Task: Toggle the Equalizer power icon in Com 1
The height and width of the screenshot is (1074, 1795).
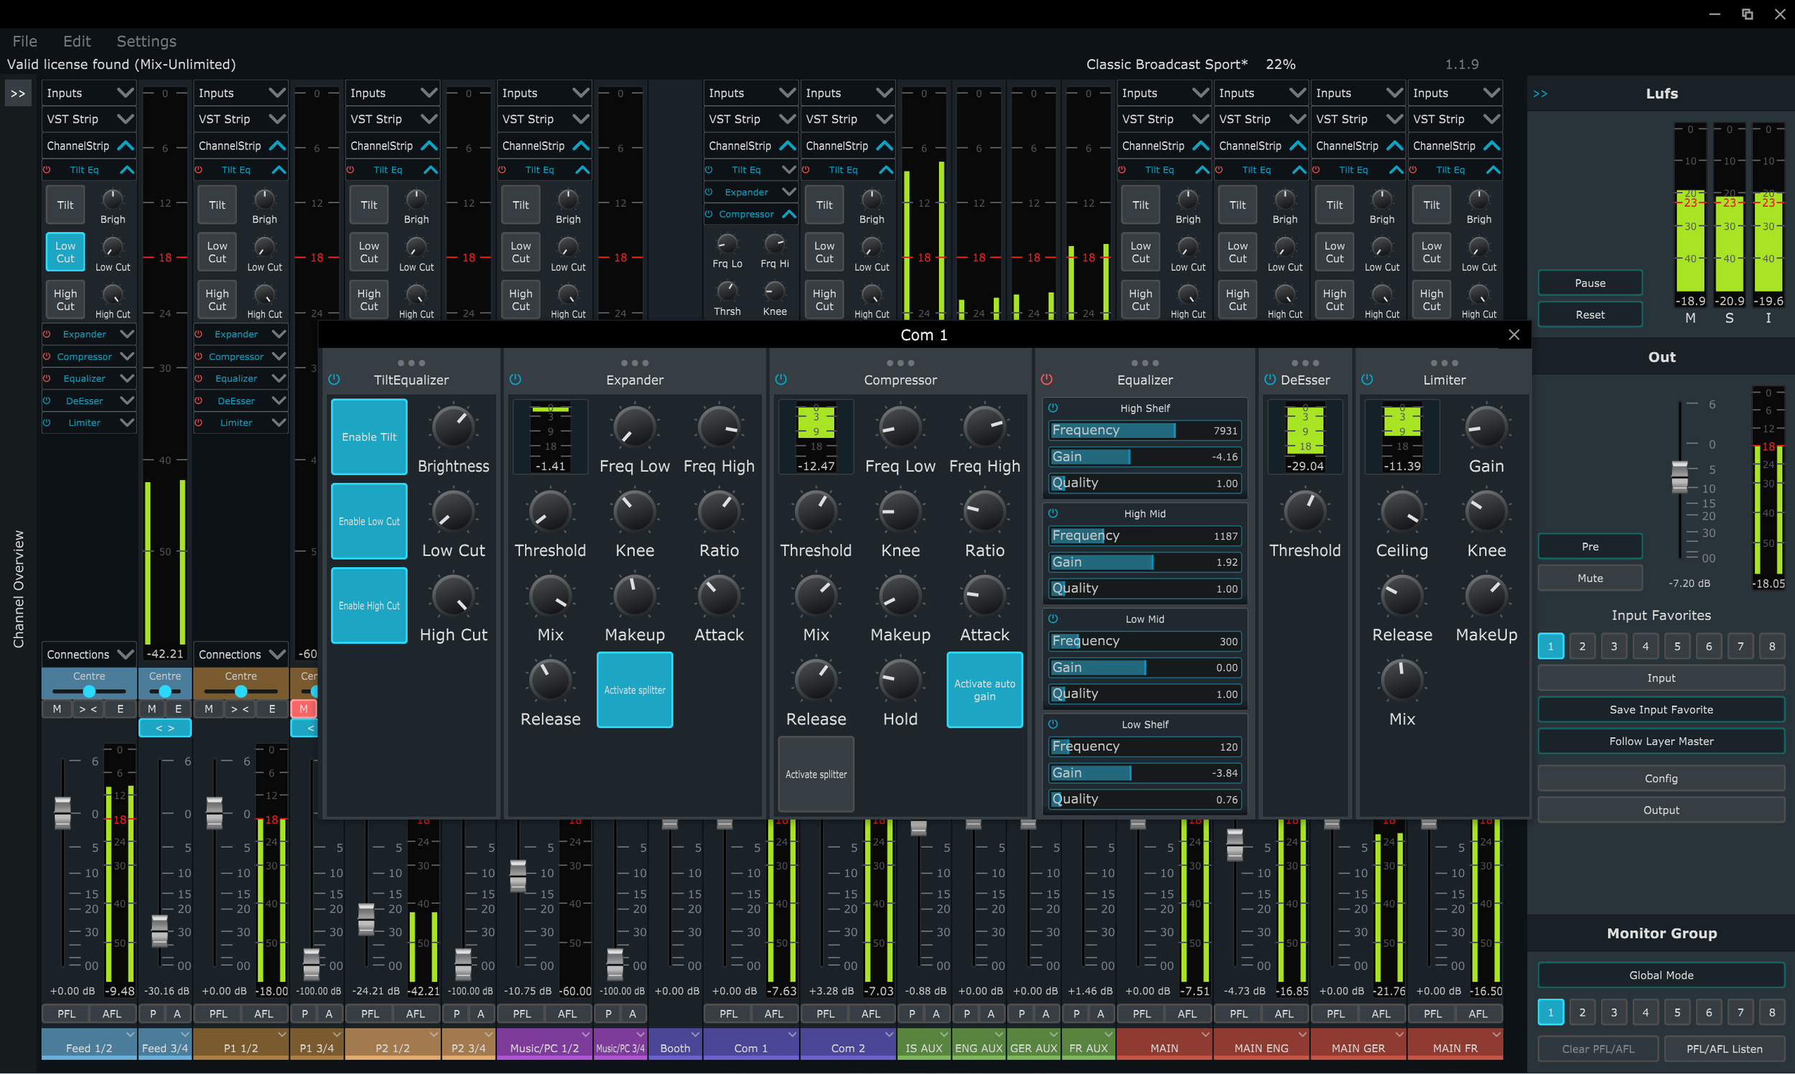Action: point(1047,379)
